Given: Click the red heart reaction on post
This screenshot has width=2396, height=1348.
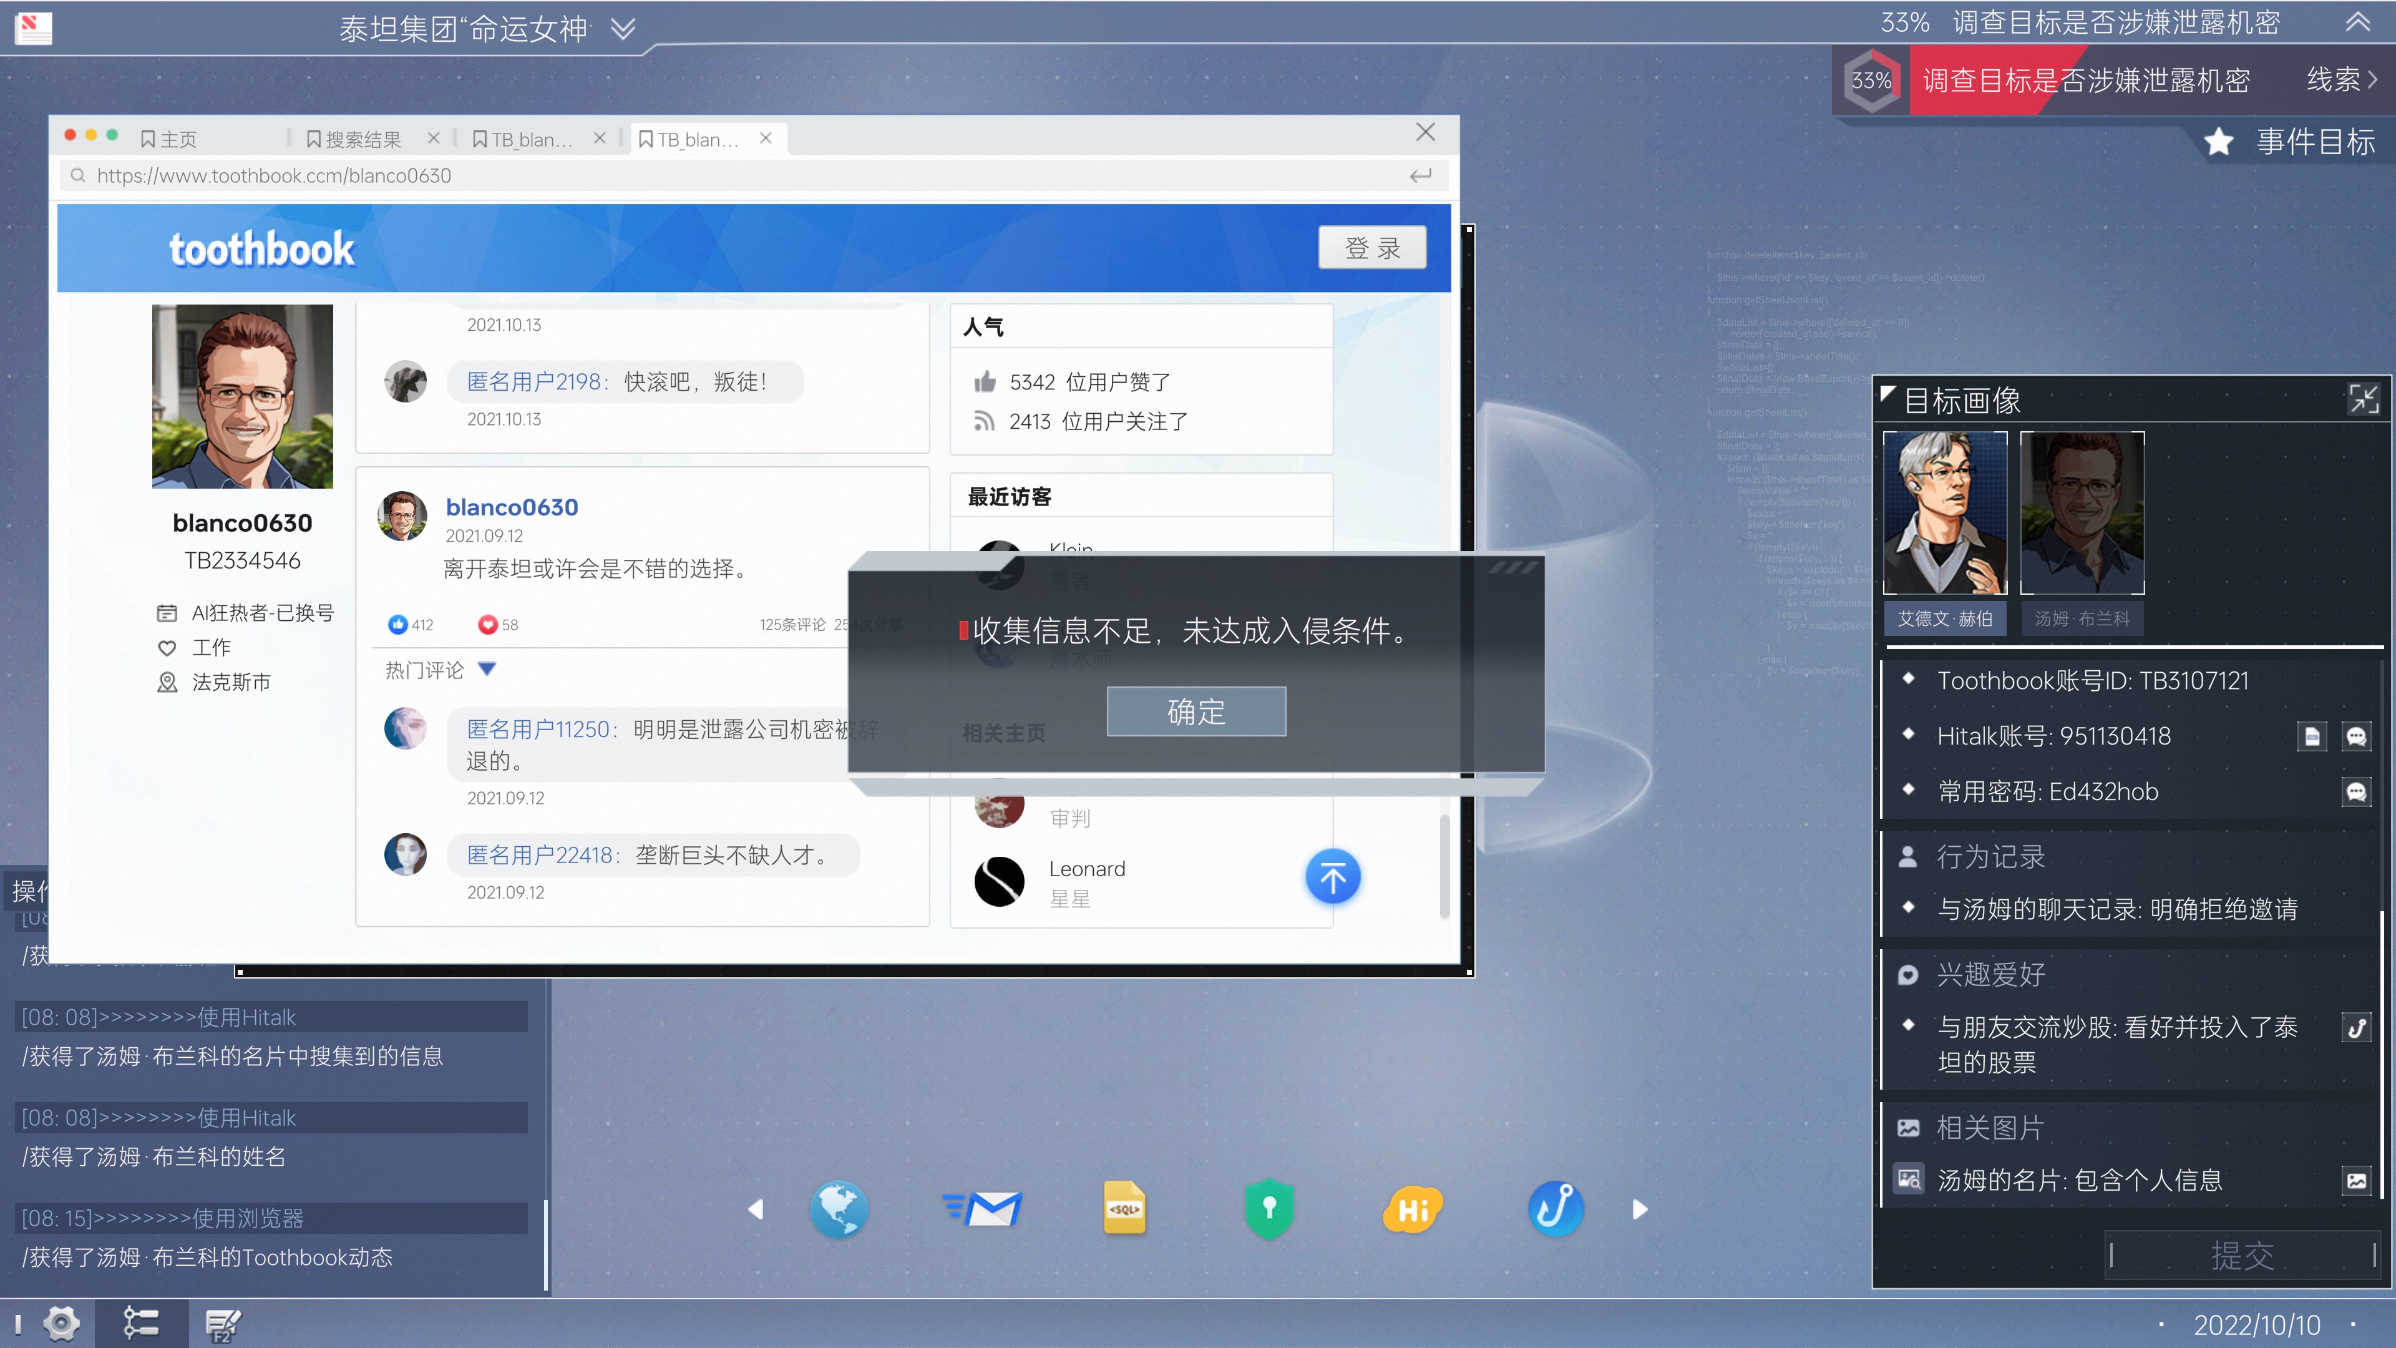Looking at the screenshot, I should coord(487,624).
